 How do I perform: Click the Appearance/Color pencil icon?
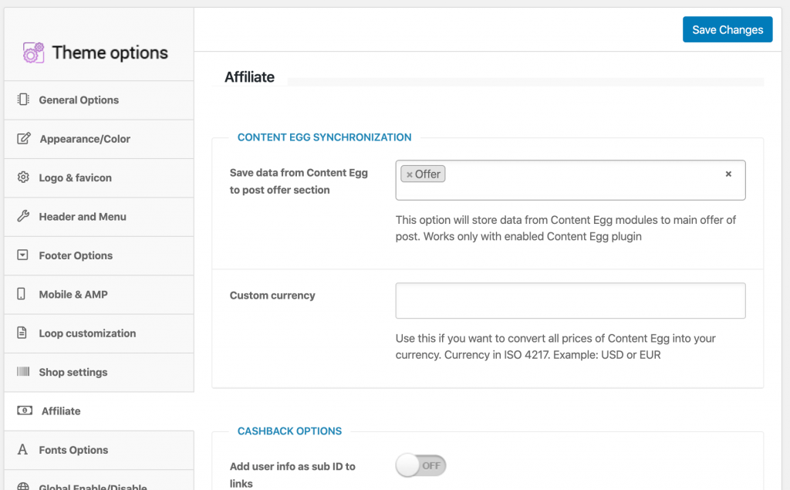tap(24, 139)
